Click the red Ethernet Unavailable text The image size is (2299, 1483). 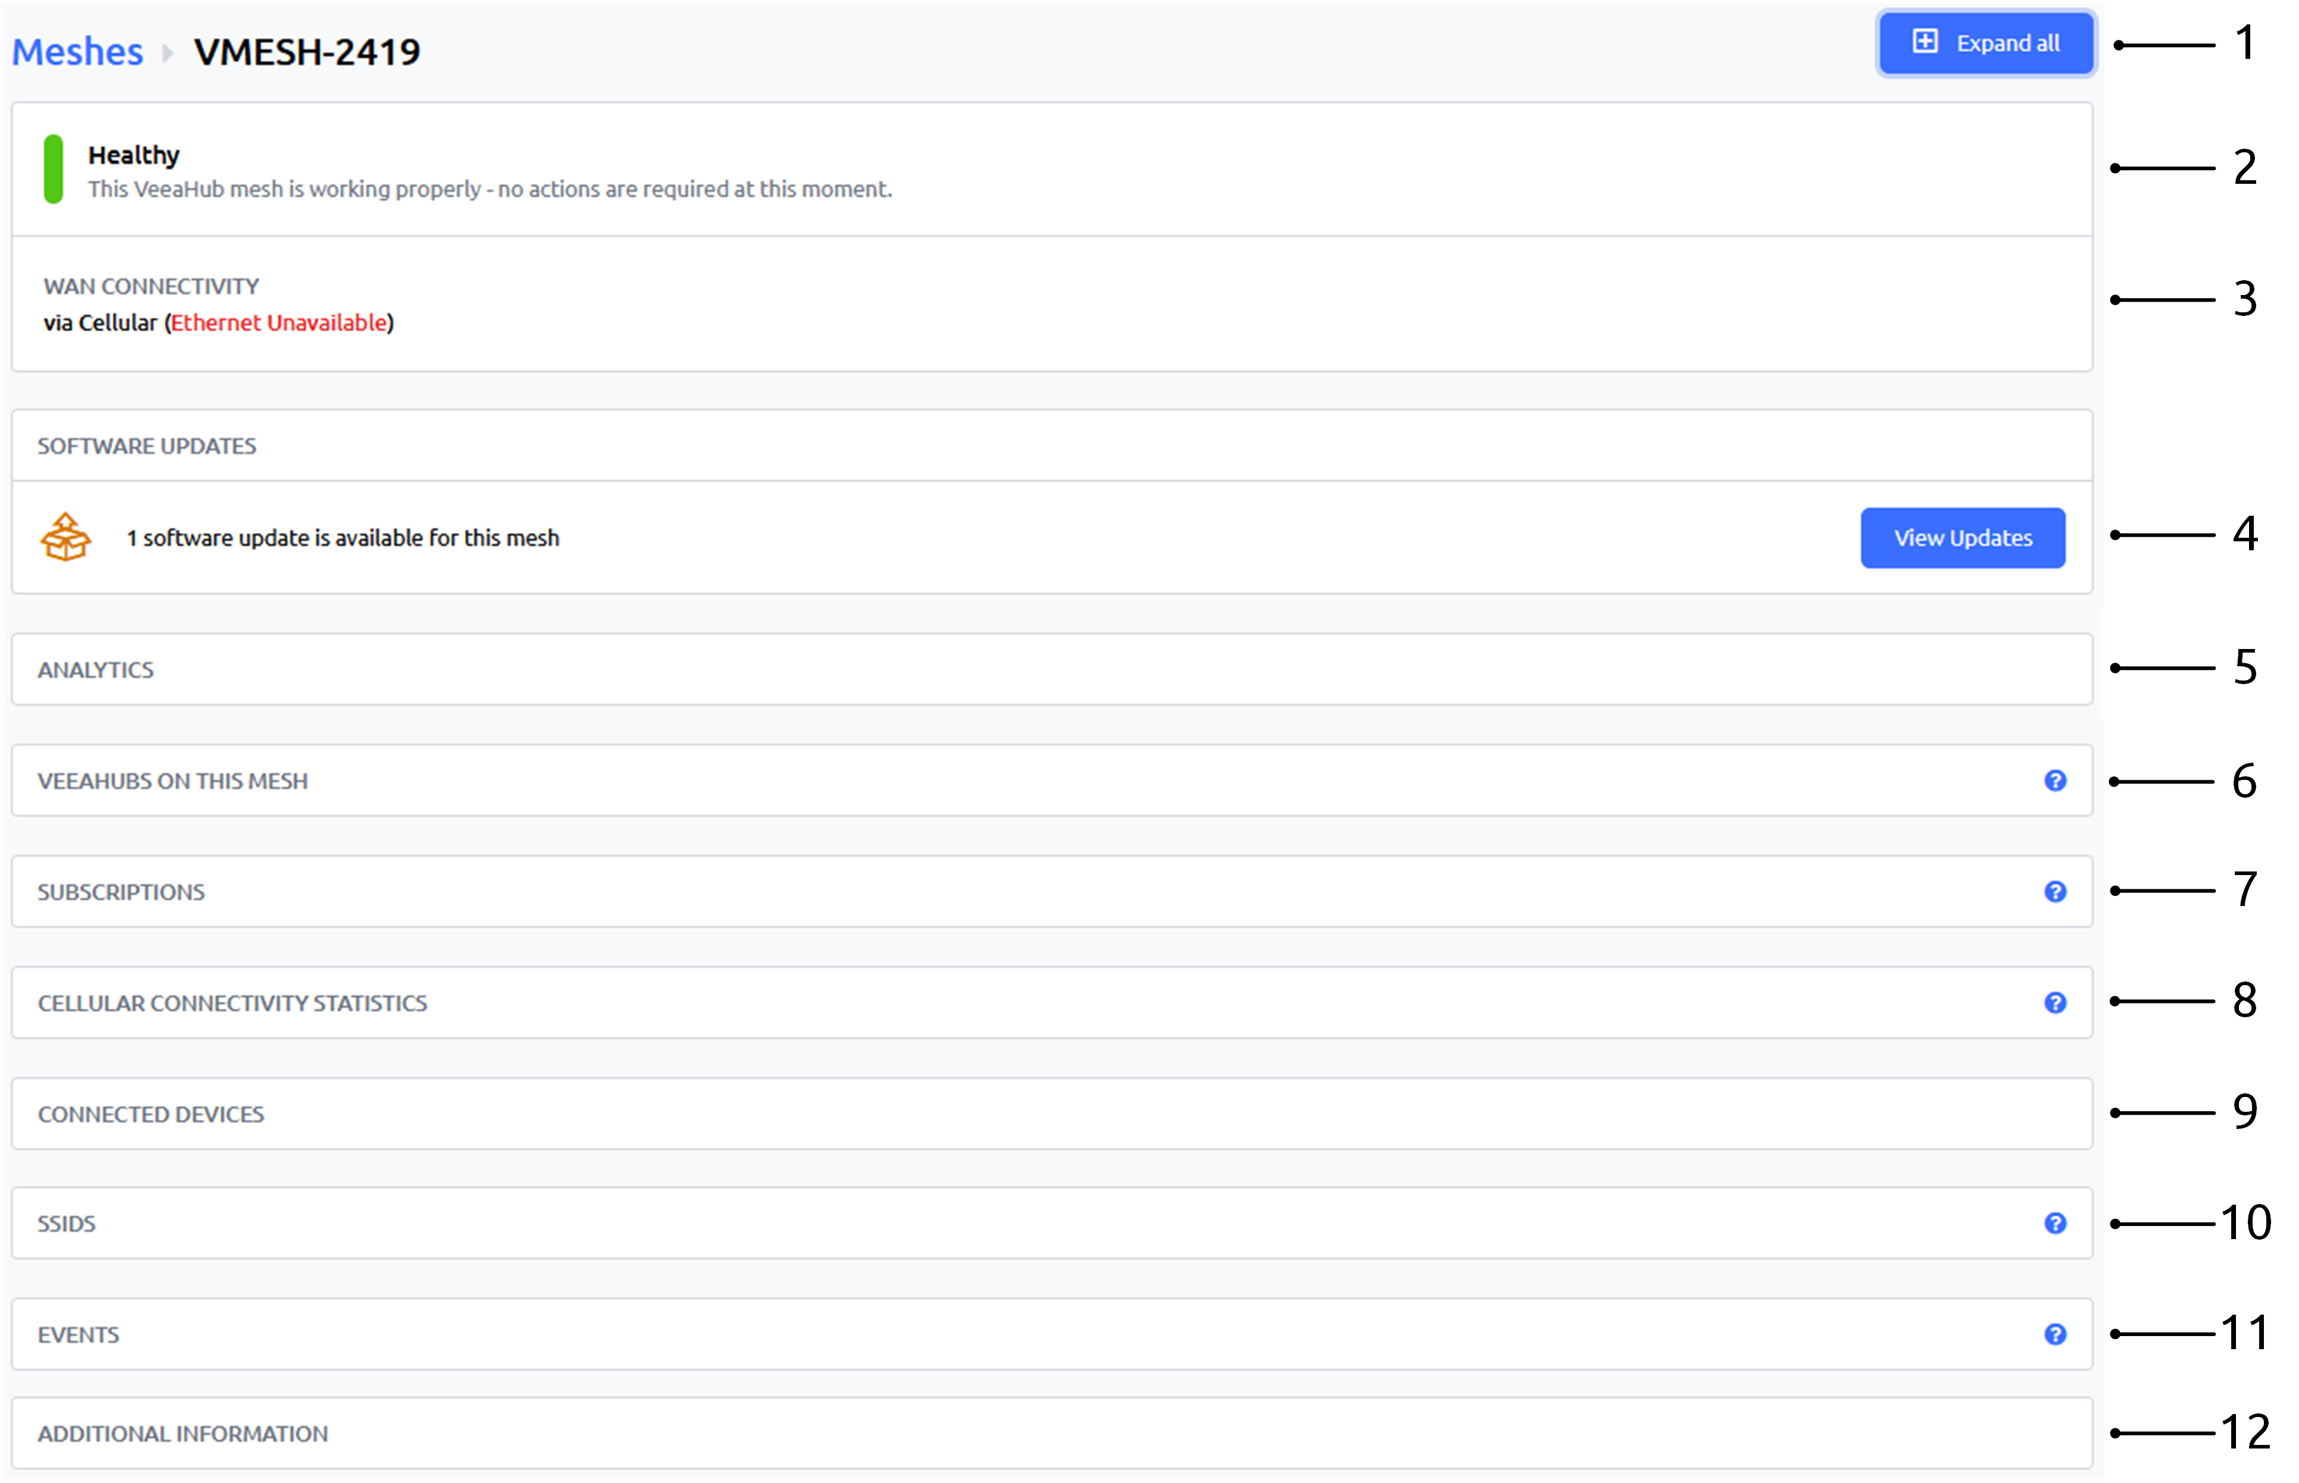pos(279,322)
